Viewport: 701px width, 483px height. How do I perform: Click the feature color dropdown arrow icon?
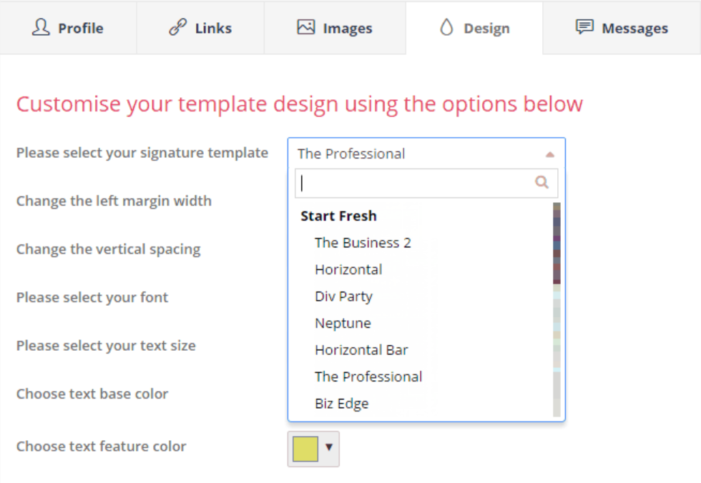(x=328, y=449)
